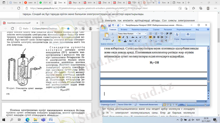Click the Office button in Word

point(104,27)
